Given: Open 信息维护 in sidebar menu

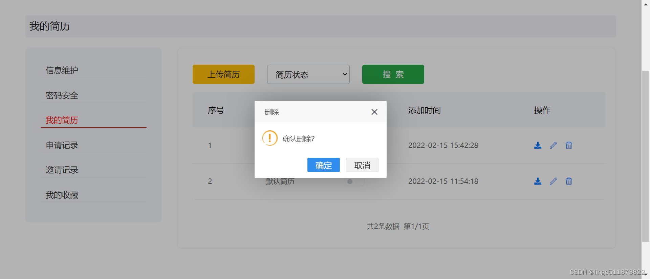Looking at the screenshot, I should (62, 70).
